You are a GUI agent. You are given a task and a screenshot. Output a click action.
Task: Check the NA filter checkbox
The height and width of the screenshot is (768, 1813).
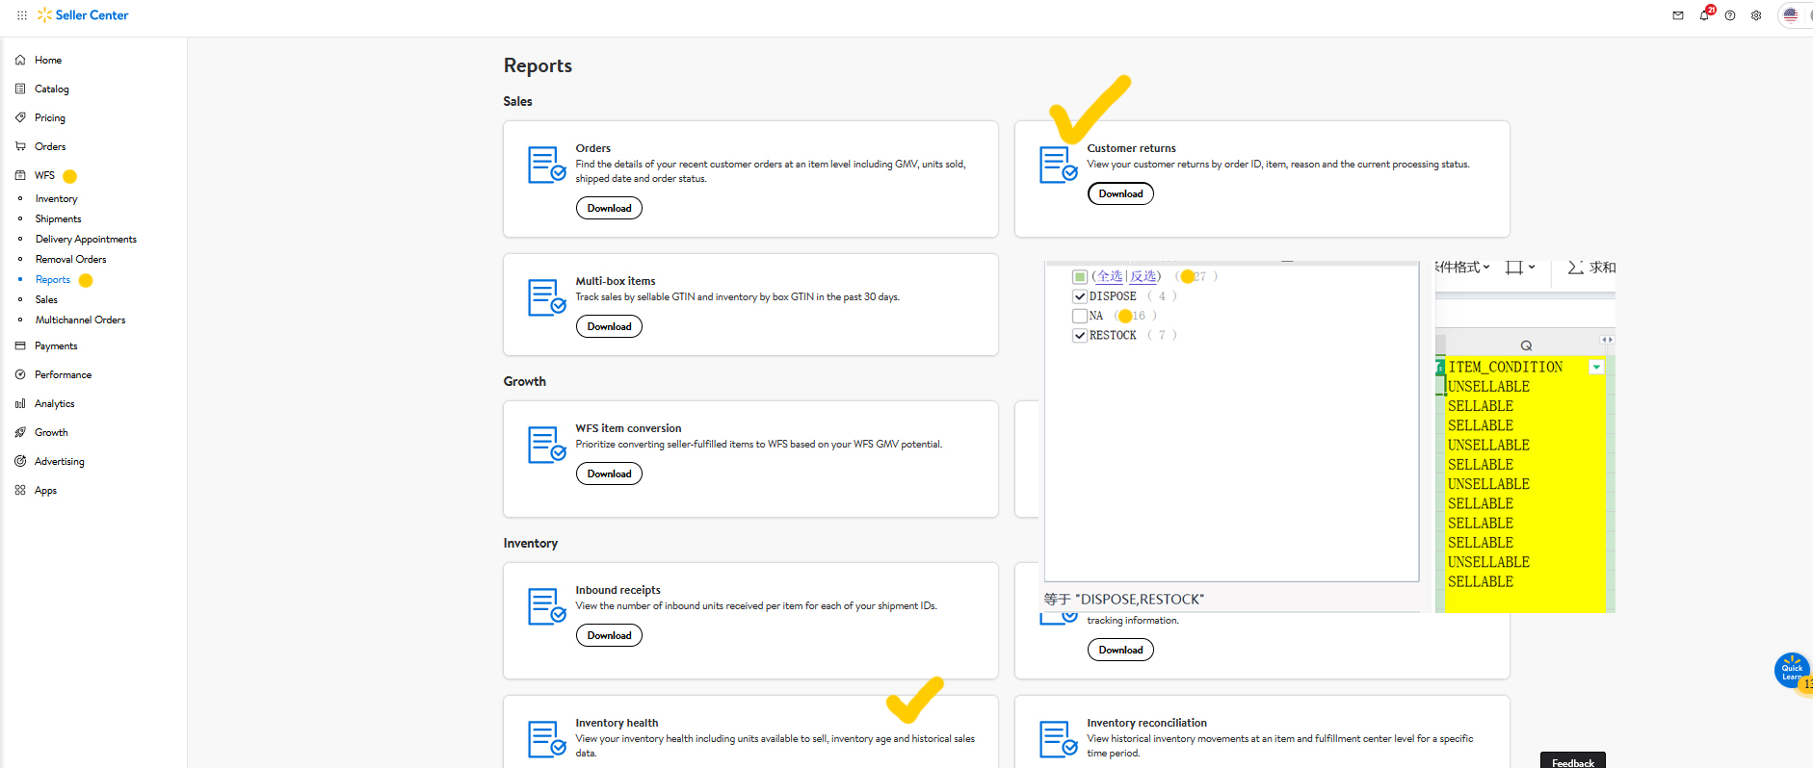[x=1080, y=316]
